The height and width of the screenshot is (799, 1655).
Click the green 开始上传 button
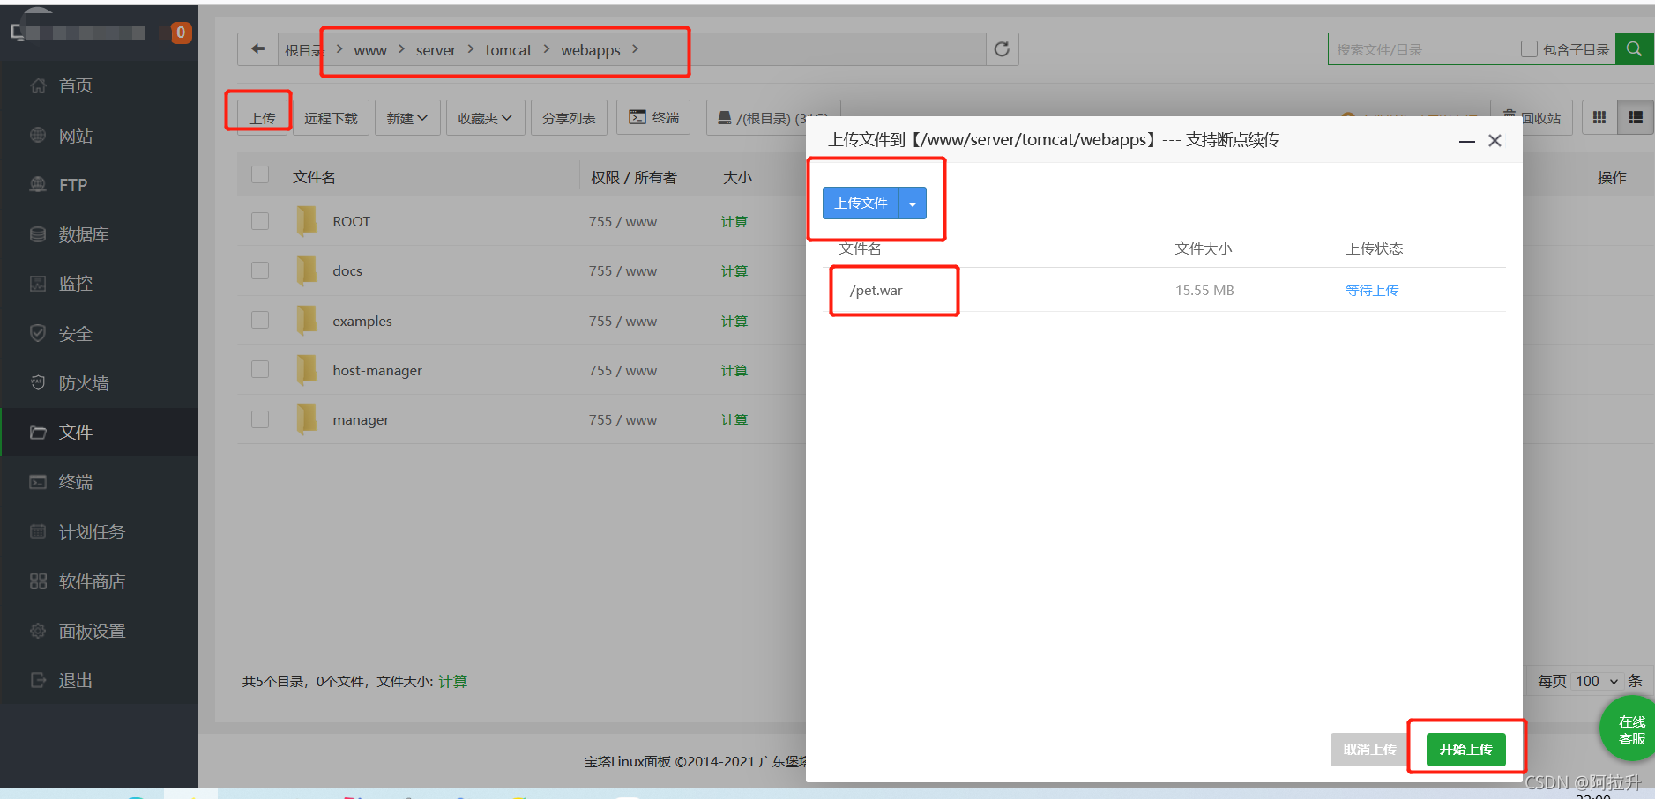[1465, 750]
